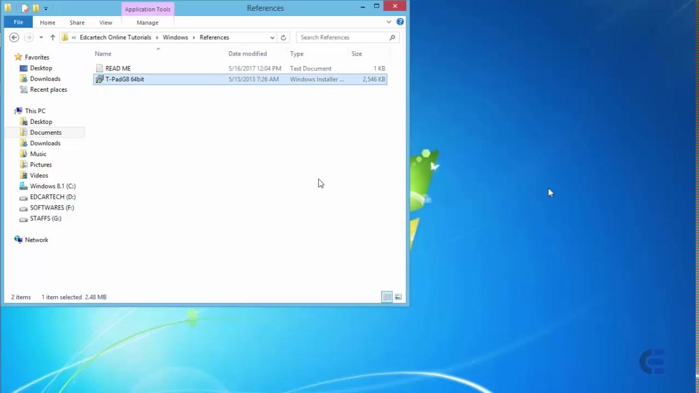
Task: Refresh the References folder view
Action: pos(283,38)
